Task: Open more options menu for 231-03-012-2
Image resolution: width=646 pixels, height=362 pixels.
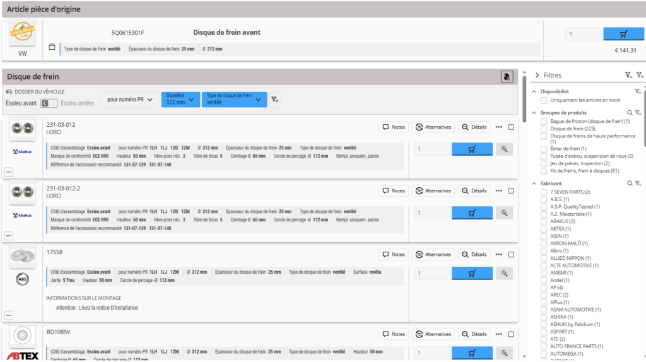Action: tap(498, 191)
